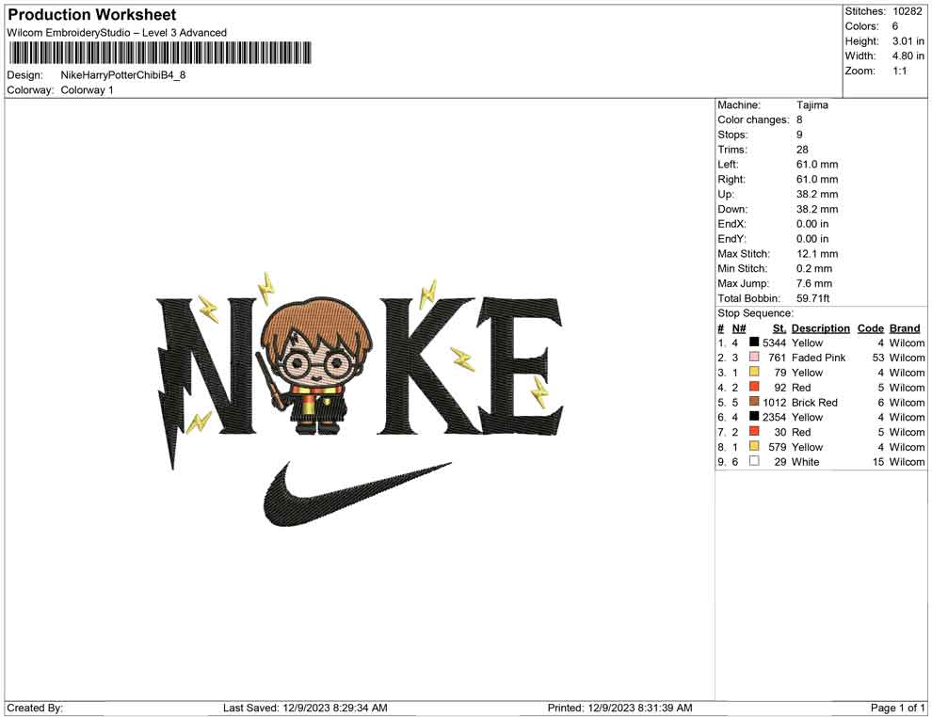Click the White description in stop 9
This screenshot has height=717, width=932.
point(806,462)
